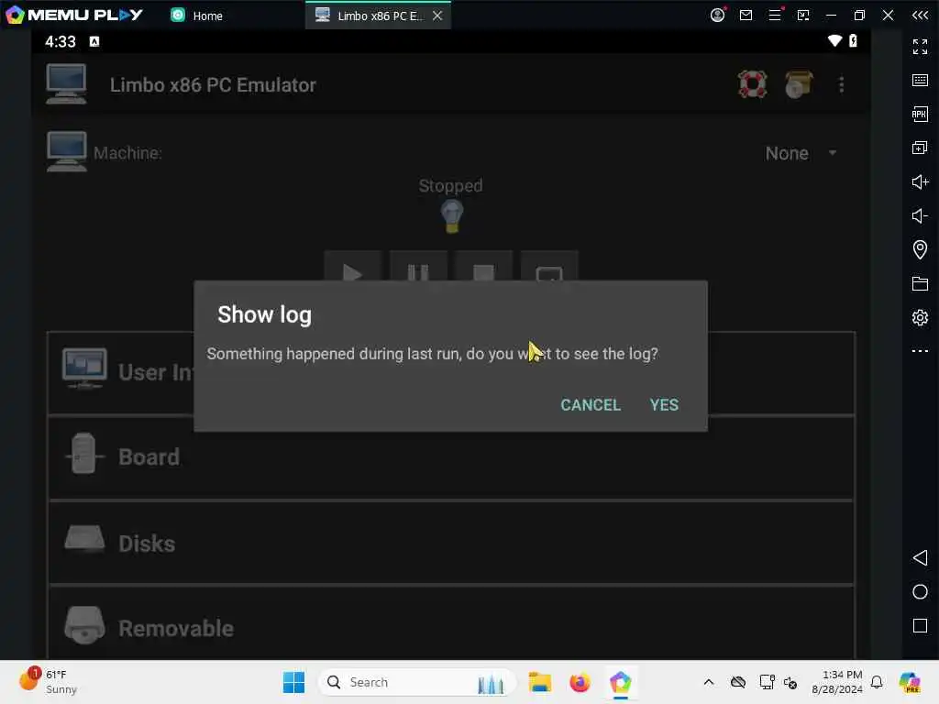The image size is (939, 704).
Task: Show hidden system tray icons chevron
Action: (x=709, y=682)
